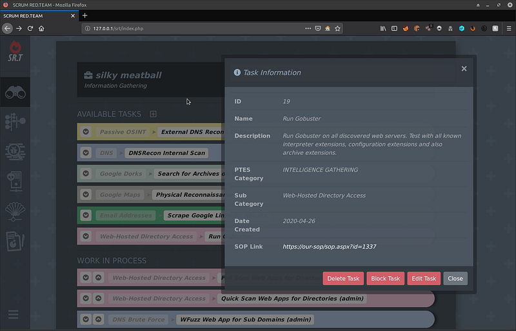Click the Delete Task button

point(343,279)
